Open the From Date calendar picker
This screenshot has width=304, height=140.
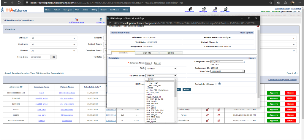click(x=54, y=57)
